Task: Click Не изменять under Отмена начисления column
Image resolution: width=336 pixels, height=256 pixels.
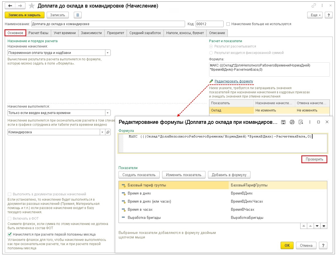Action: click(x=312, y=110)
